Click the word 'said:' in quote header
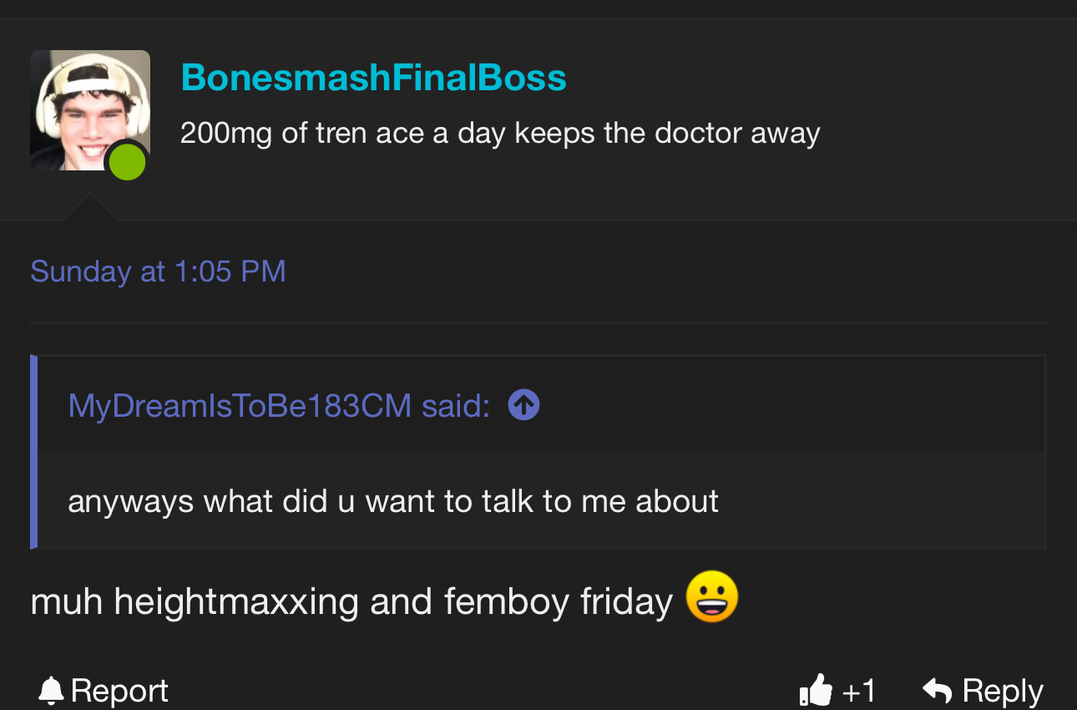This screenshot has height=710, width=1077. click(455, 406)
